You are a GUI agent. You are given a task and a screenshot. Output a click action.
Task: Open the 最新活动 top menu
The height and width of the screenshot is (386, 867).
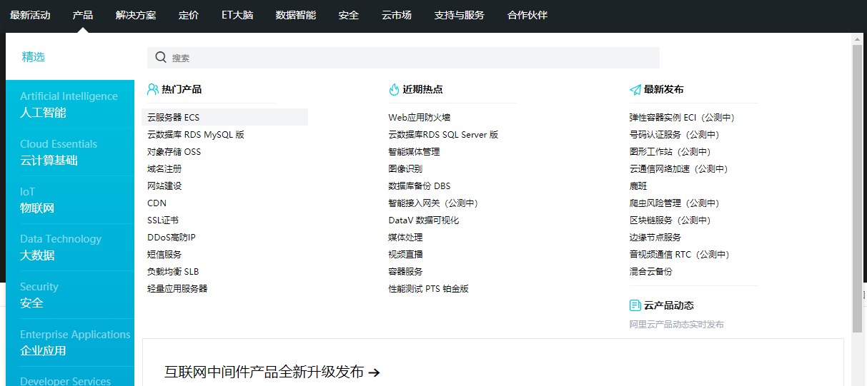click(x=30, y=15)
